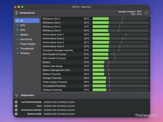The width and height of the screenshot is (163, 122).
Task: Click the Thunderbolt lightning icon
Action: click(x=17, y=49)
